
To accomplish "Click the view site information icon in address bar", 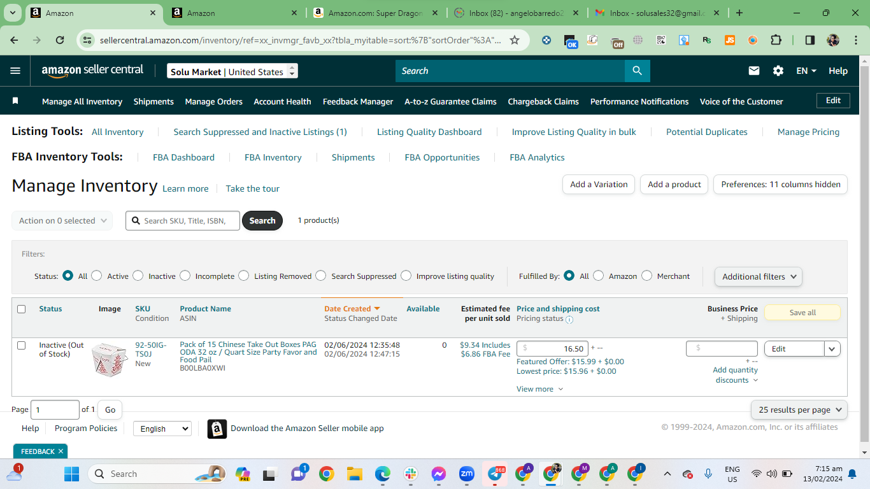I will click(87, 40).
